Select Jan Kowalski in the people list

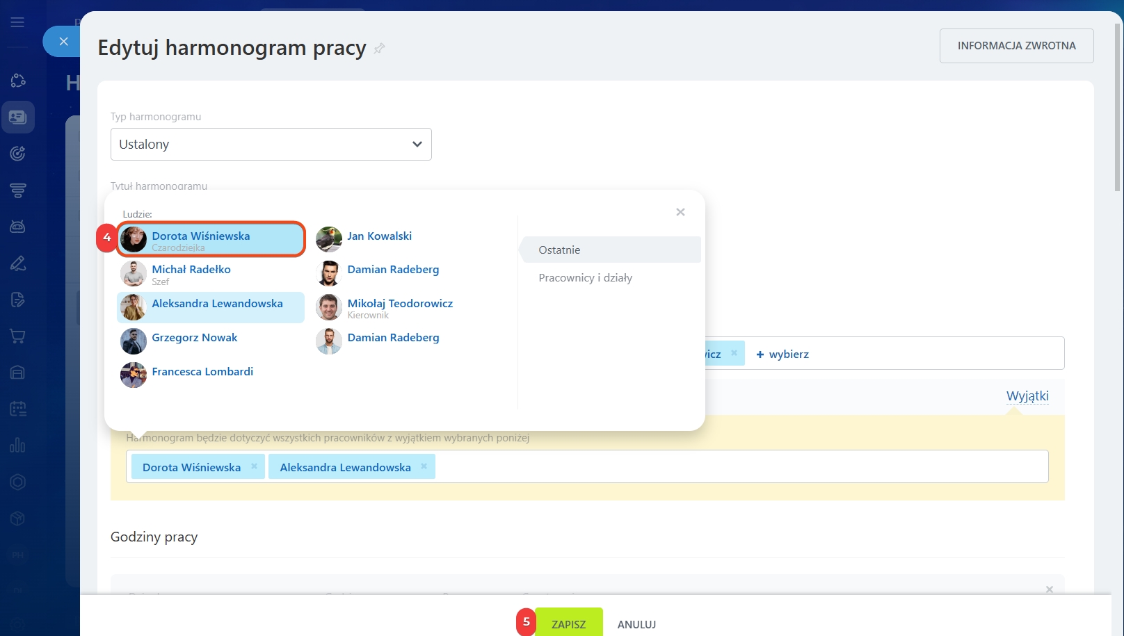point(406,239)
